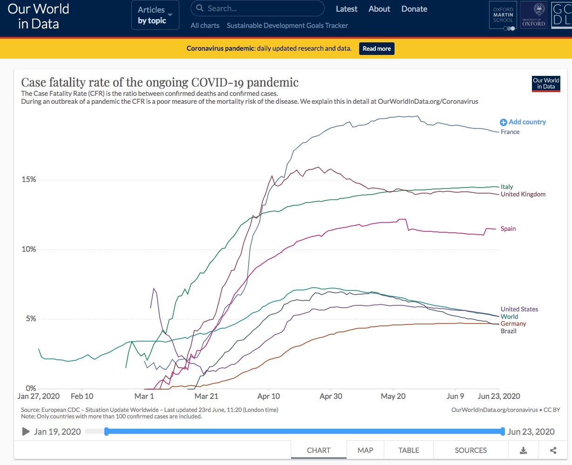572x465 pixels.
Task: Switch to the TABLE tab
Action: [x=409, y=450]
